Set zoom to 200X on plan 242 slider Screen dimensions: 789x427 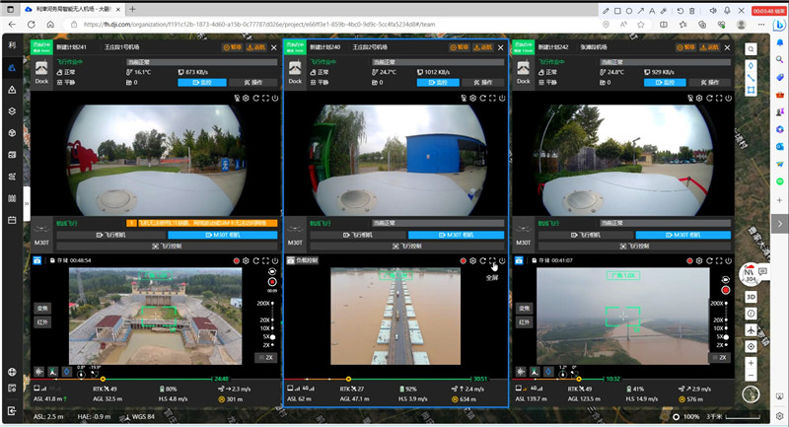point(726,304)
